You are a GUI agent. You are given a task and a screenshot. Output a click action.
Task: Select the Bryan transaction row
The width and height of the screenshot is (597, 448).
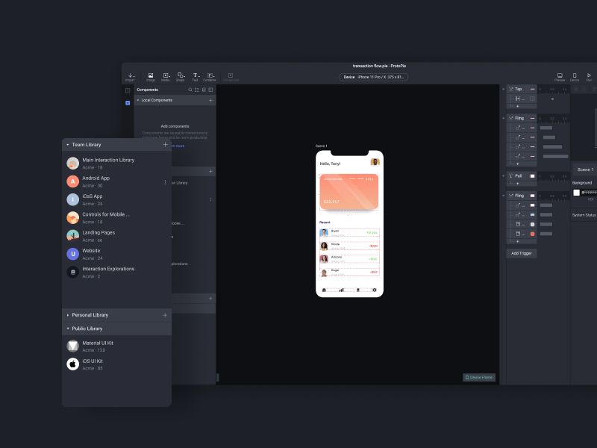(349, 233)
